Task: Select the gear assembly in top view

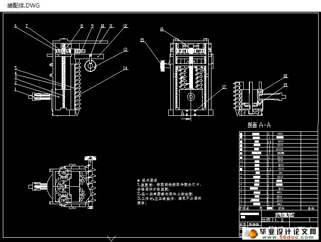Action: (x=64, y=186)
